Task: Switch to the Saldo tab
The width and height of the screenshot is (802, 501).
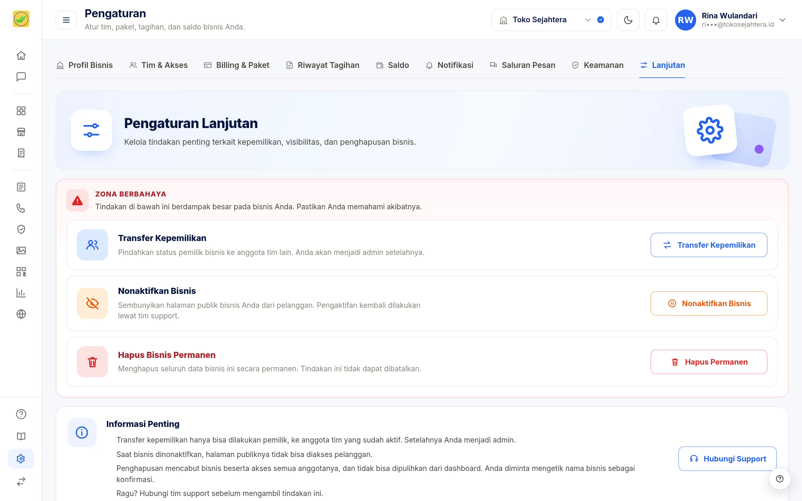Action: (x=392, y=65)
